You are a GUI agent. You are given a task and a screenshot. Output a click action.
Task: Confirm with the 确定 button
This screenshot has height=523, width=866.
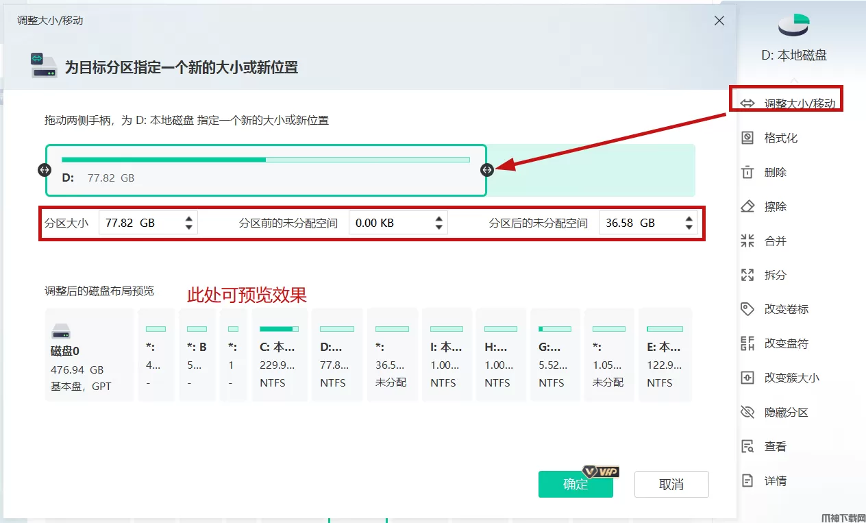click(576, 484)
